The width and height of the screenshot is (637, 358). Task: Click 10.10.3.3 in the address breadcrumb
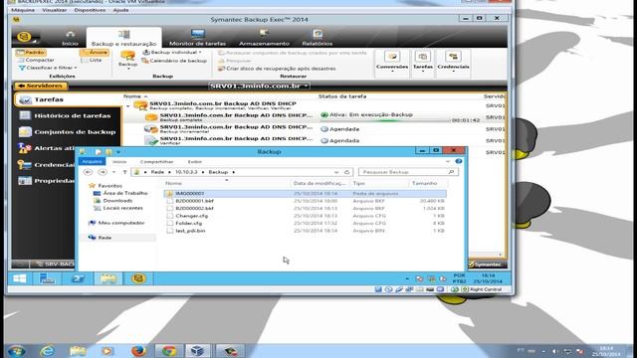[186, 172]
